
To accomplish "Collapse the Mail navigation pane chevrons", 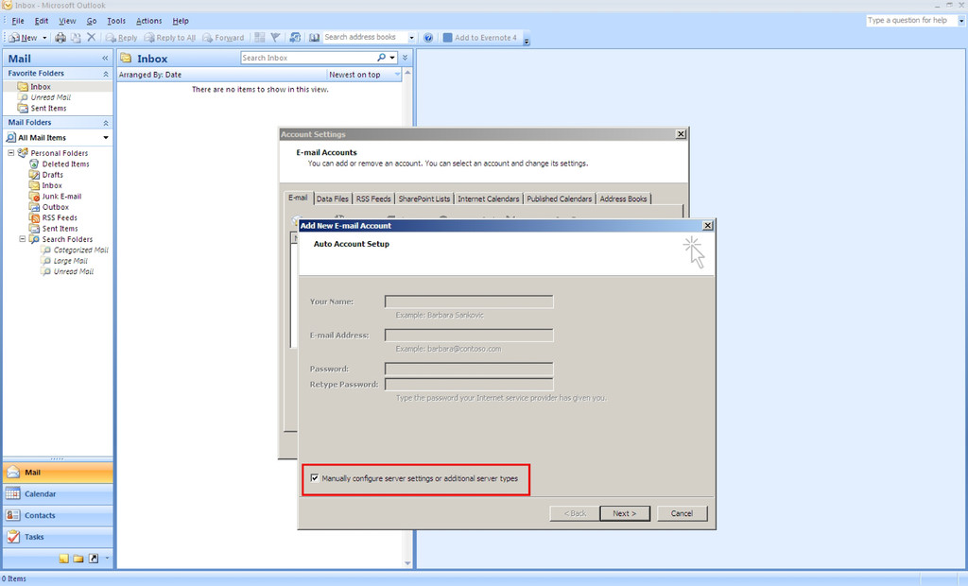I will [105, 58].
